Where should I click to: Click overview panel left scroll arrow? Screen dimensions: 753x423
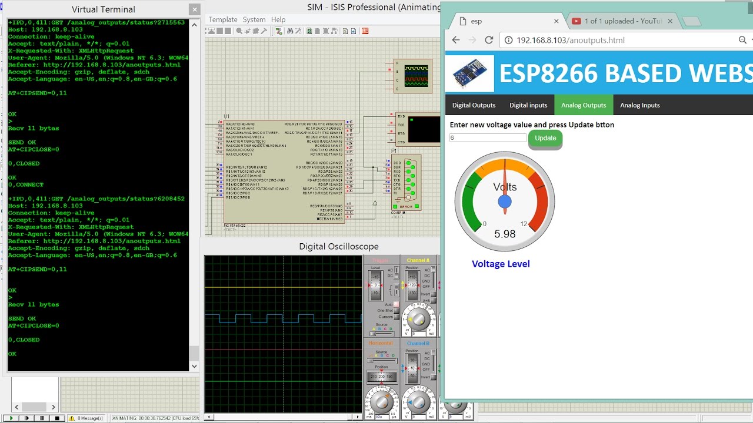(x=16, y=407)
